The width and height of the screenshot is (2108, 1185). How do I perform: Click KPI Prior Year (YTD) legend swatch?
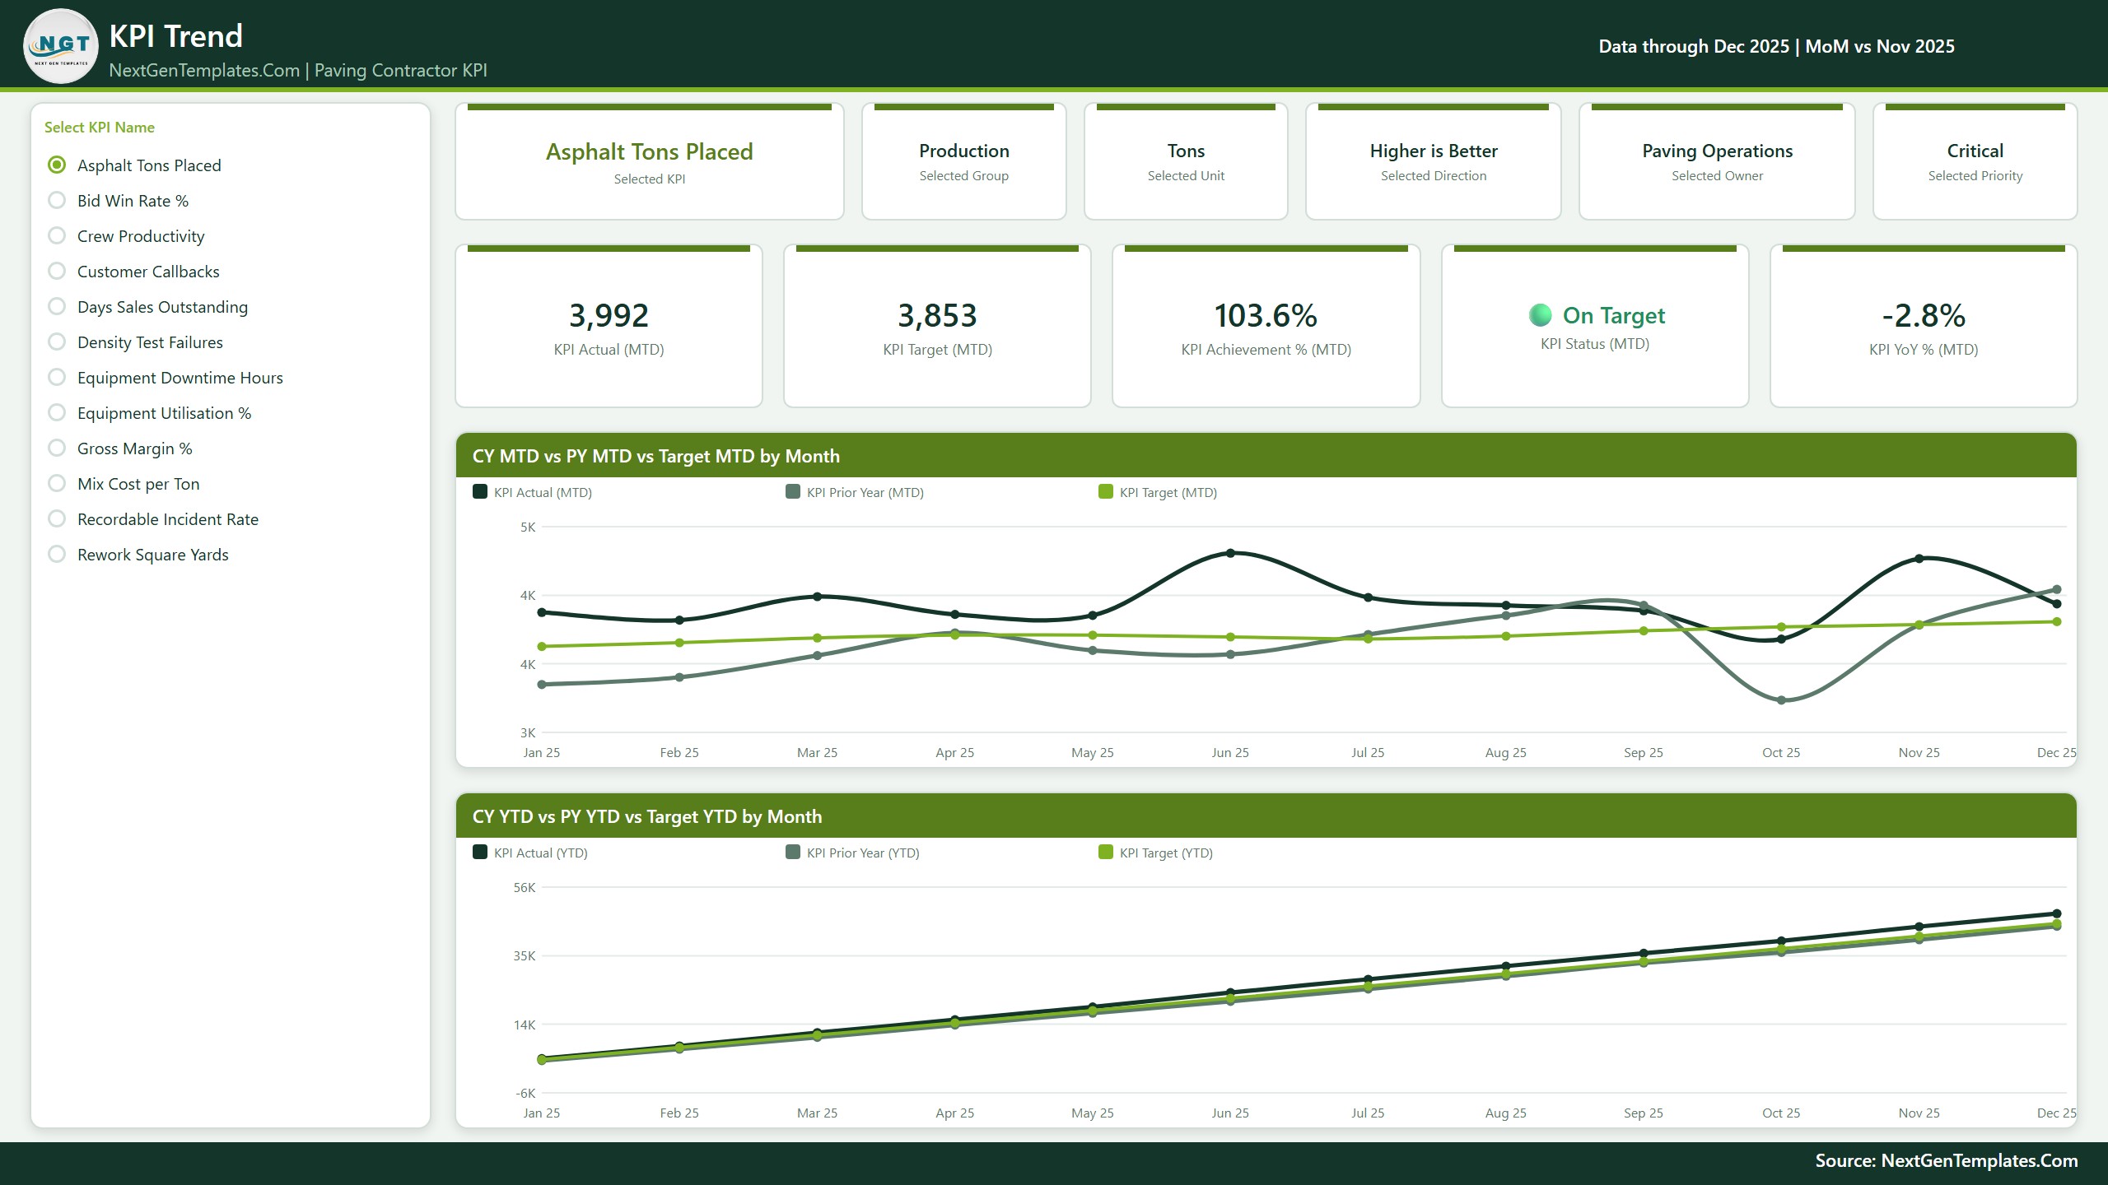pos(793,853)
